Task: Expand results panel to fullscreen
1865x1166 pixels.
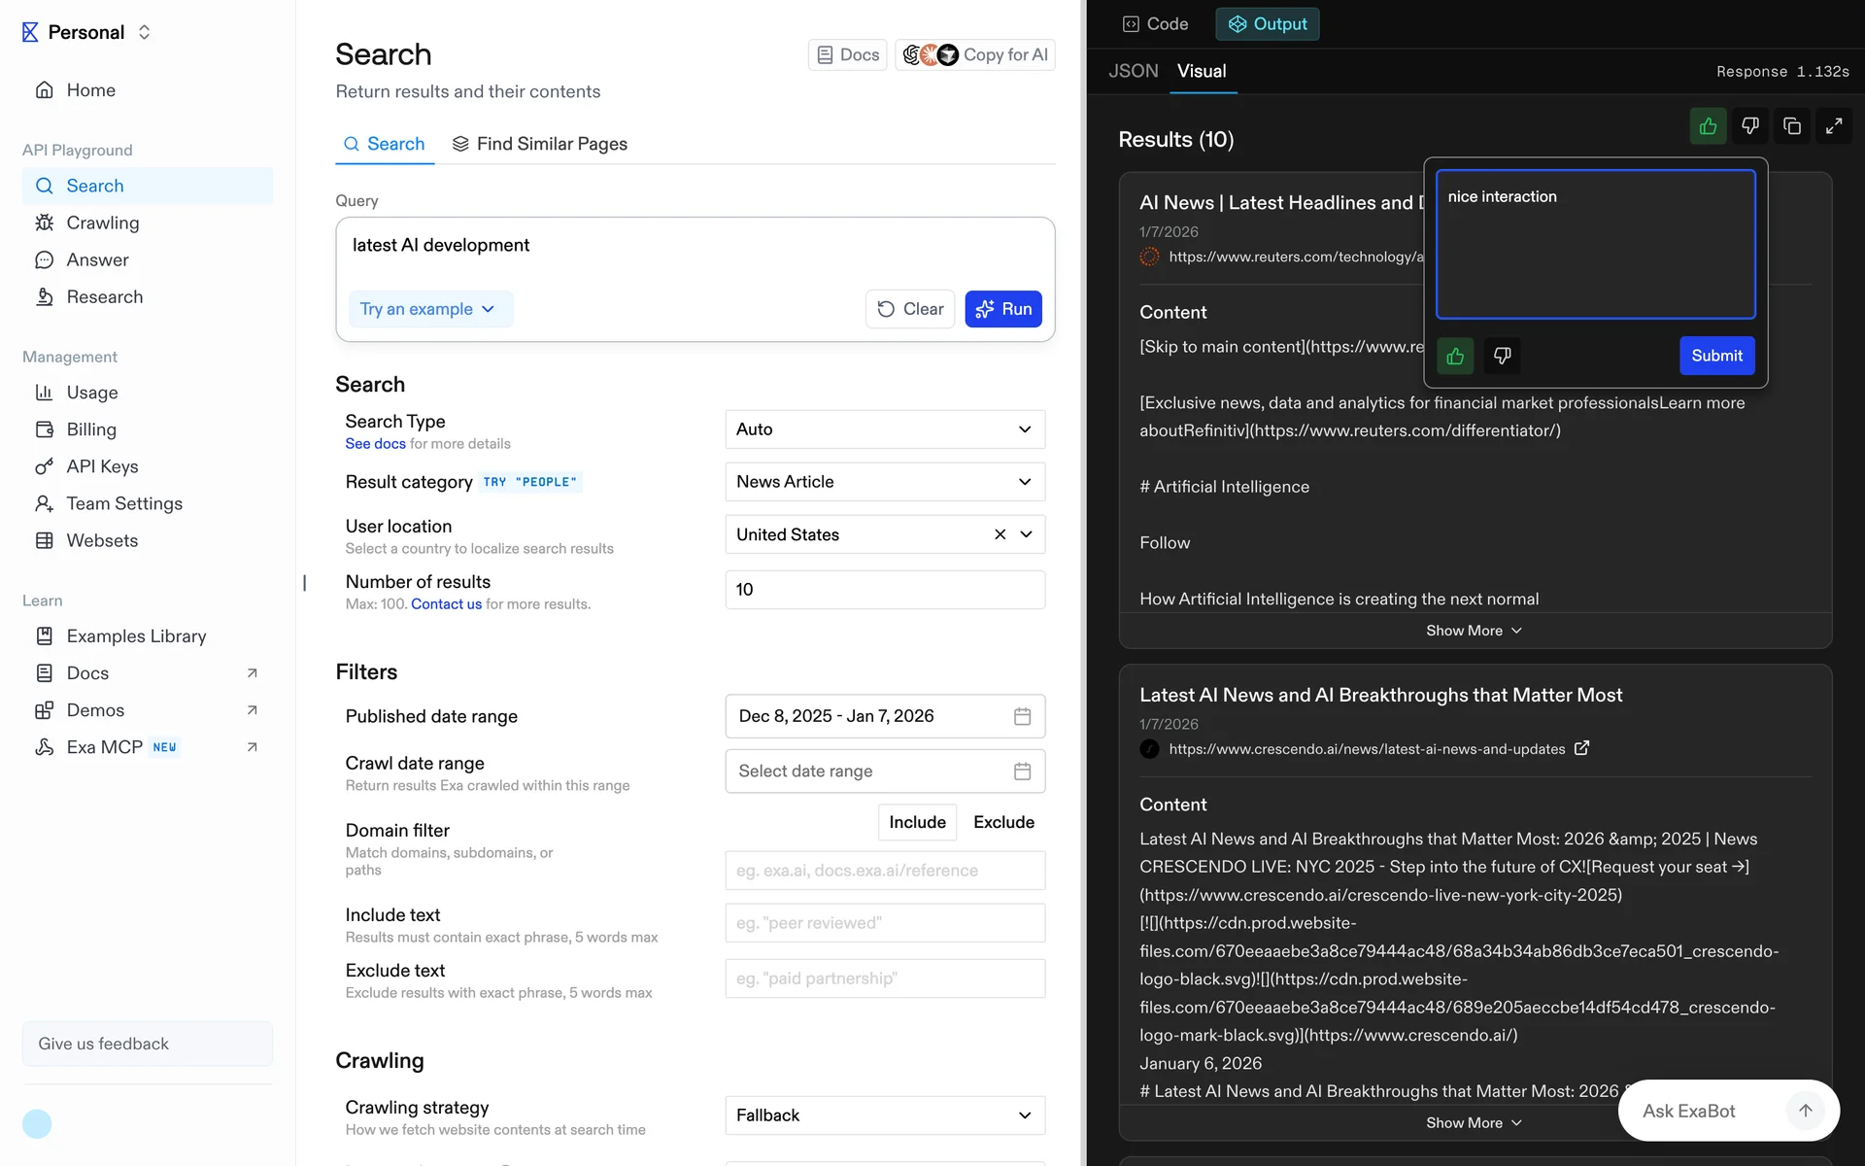Action: [1834, 126]
